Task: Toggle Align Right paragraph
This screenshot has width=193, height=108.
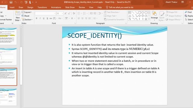Action: click(86, 18)
